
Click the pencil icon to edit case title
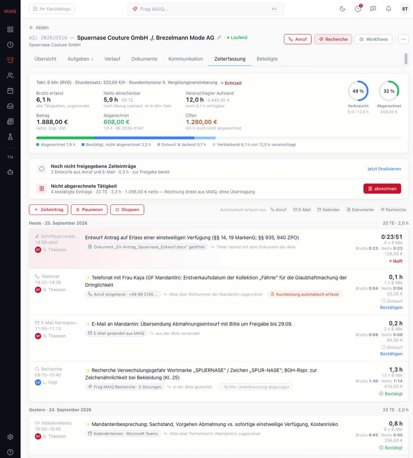click(219, 37)
